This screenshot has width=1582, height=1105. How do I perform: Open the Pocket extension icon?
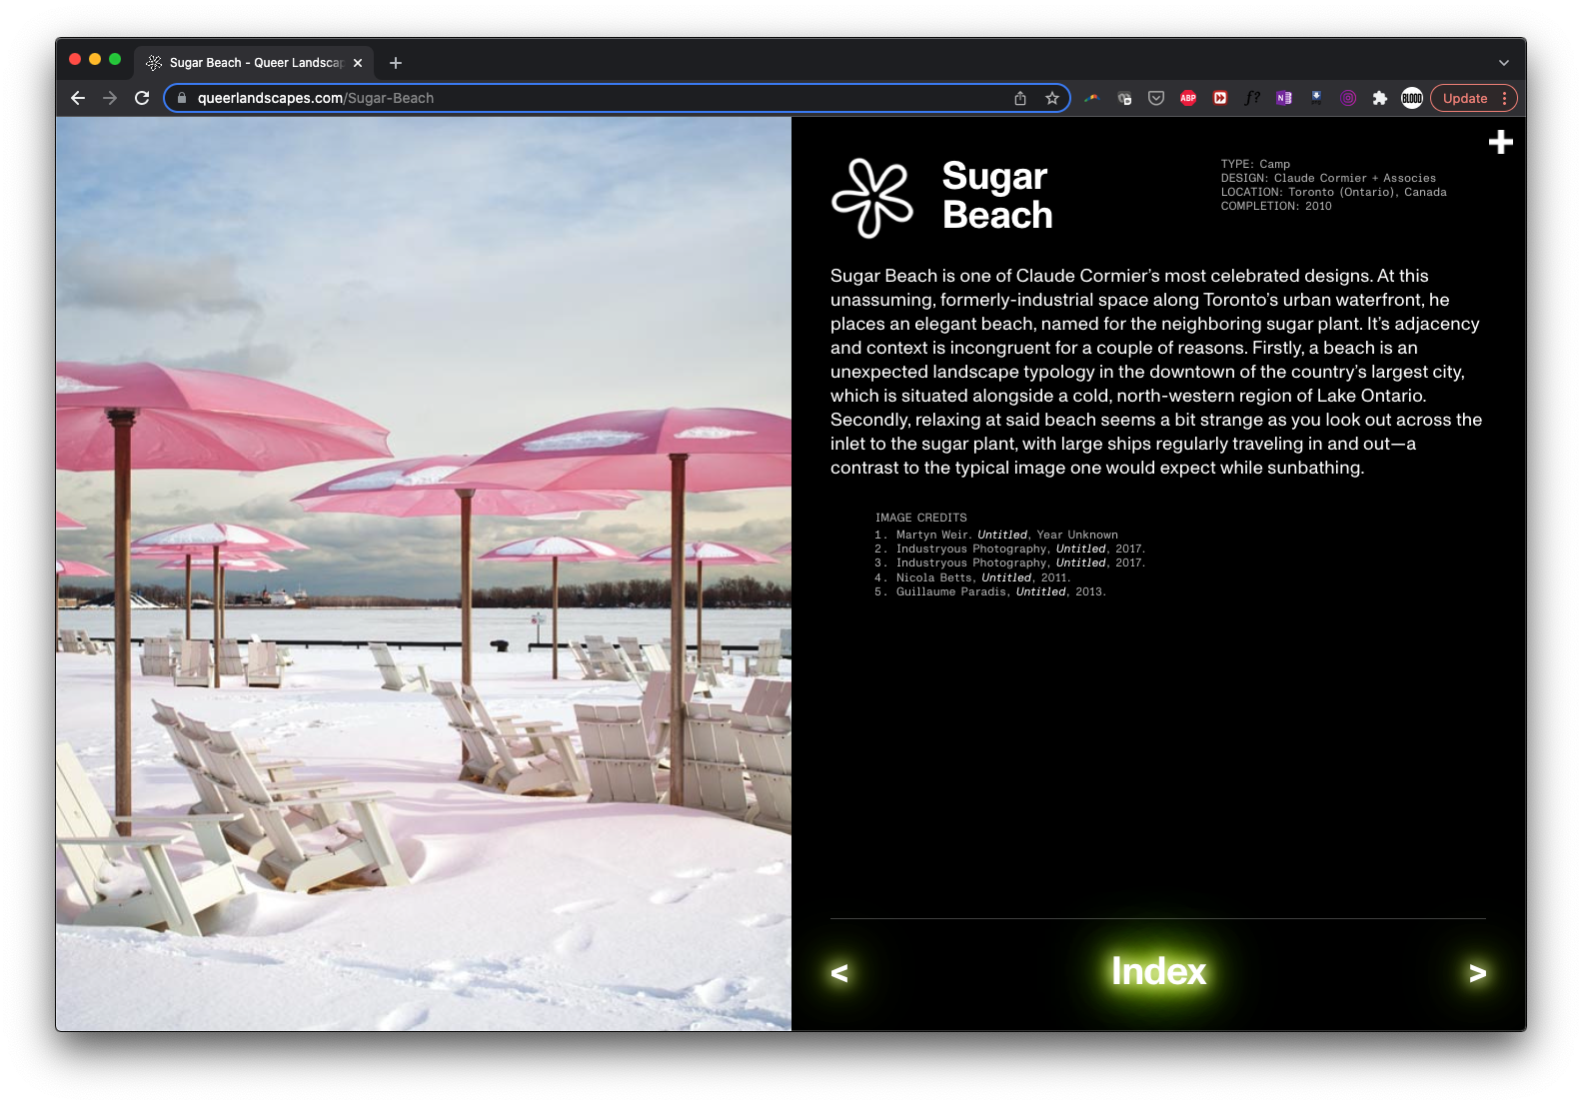1156,98
